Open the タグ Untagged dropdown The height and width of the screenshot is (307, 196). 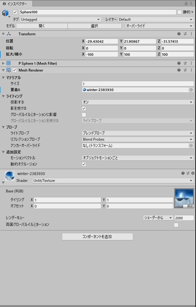pyautogui.click(x=61, y=20)
